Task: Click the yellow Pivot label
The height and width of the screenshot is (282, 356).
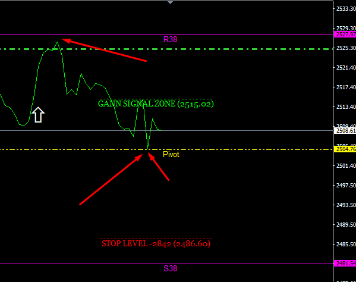Action: click(171, 155)
